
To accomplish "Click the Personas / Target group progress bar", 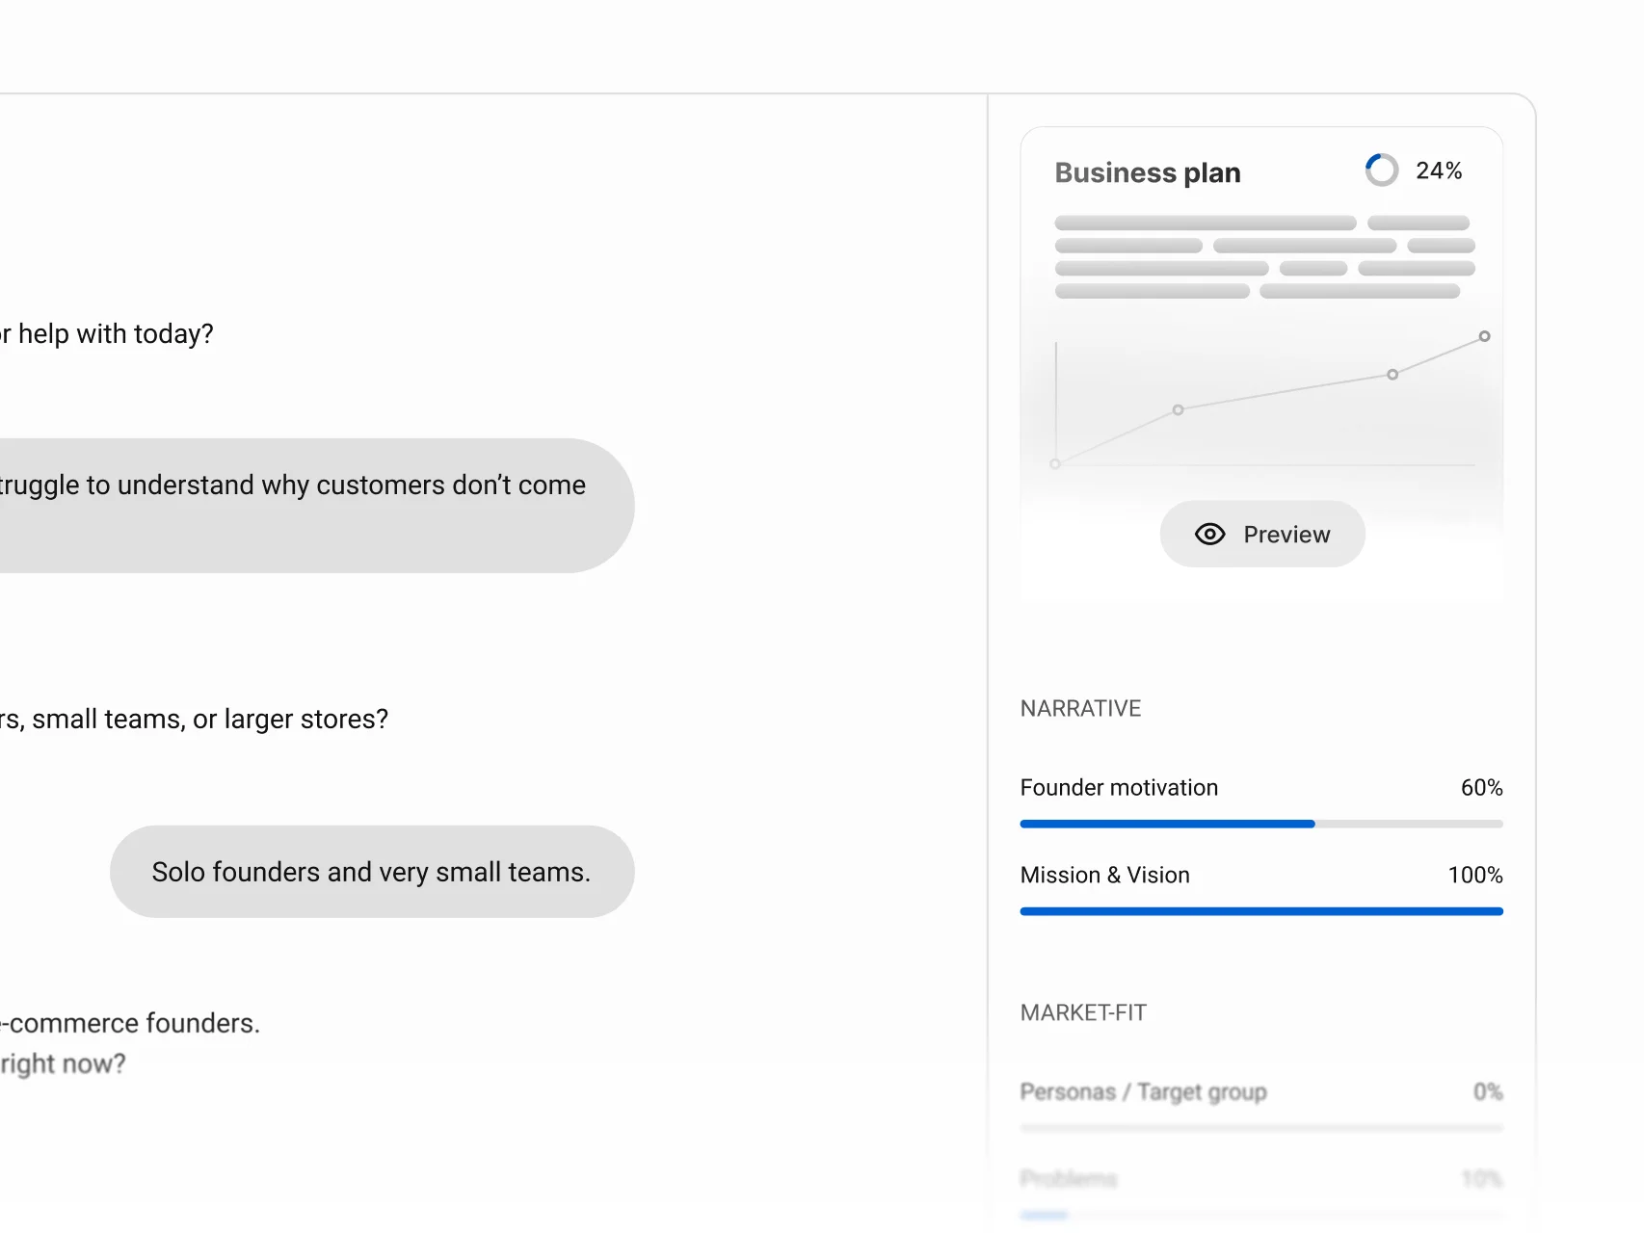I will [1260, 1127].
